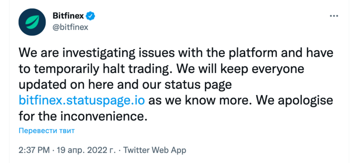This screenshot has width=357, height=163.
Task: Open the @bitfinex handle link
Action: tap(71, 27)
